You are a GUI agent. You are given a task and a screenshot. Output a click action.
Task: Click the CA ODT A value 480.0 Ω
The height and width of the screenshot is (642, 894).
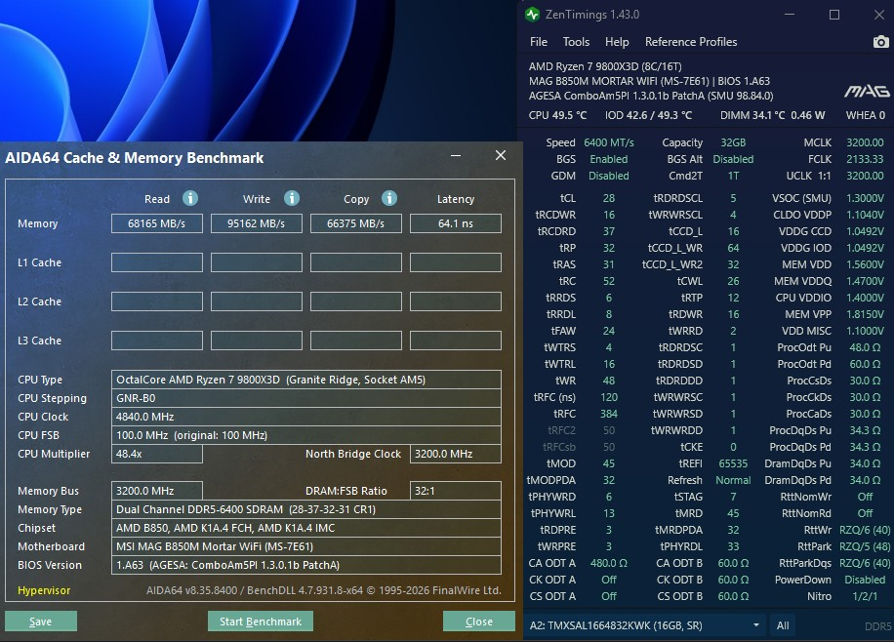coord(609,563)
